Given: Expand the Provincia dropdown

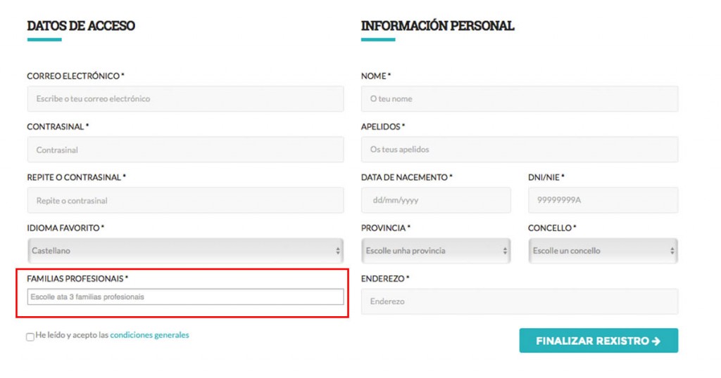Looking at the screenshot, I should tap(436, 250).
